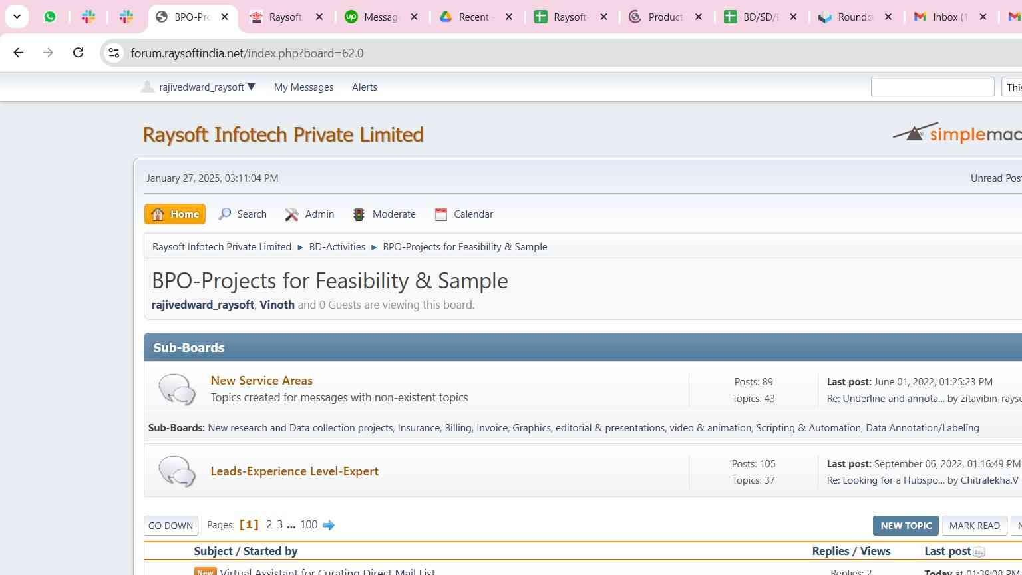Open the rajivedward_raysoft user dropdown
Viewport: 1022px width, 575px height.
pyautogui.click(x=207, y=87)
